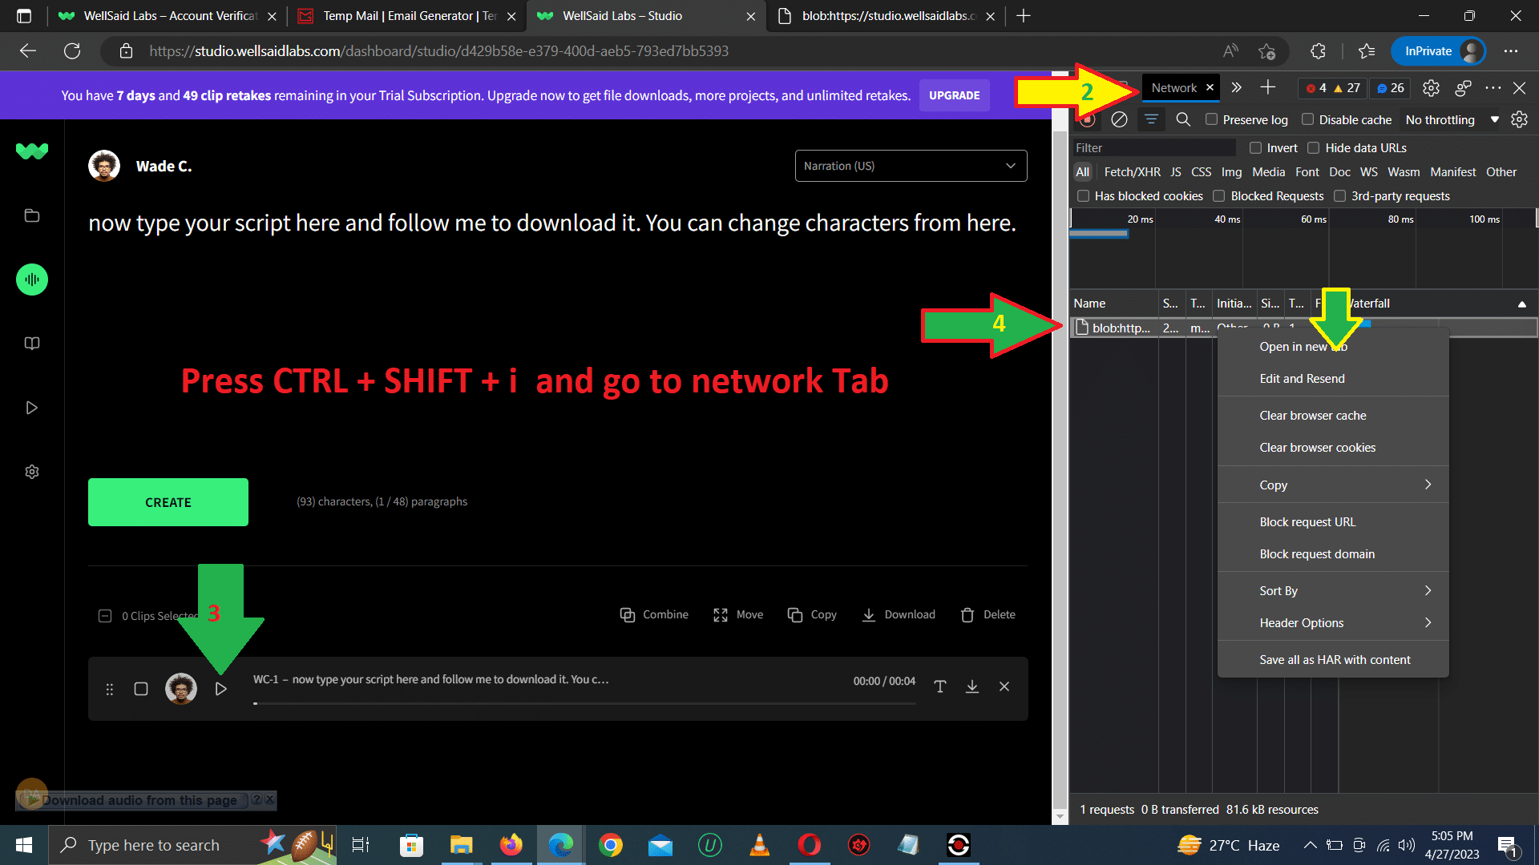Toggle the 0 Clips Selected checkbox
Screen dimensions: 1539x865
(105, 616)
